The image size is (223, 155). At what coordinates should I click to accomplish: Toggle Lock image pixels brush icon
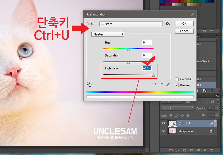click(x=176, y=115)
